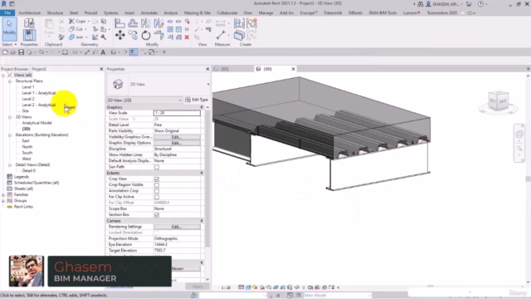
Task: Click the ViewCube in the 3D view
Action: point(498,100)
